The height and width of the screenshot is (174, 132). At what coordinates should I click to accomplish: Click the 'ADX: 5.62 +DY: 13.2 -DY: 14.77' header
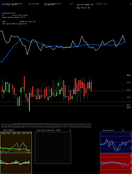click(x=16, y=133)
